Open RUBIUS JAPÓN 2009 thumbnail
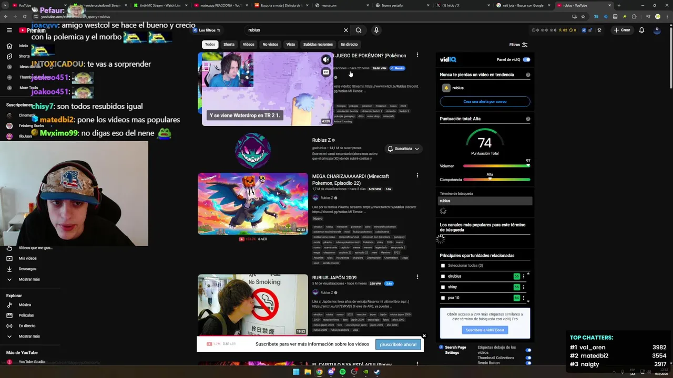 coord(253,304)
